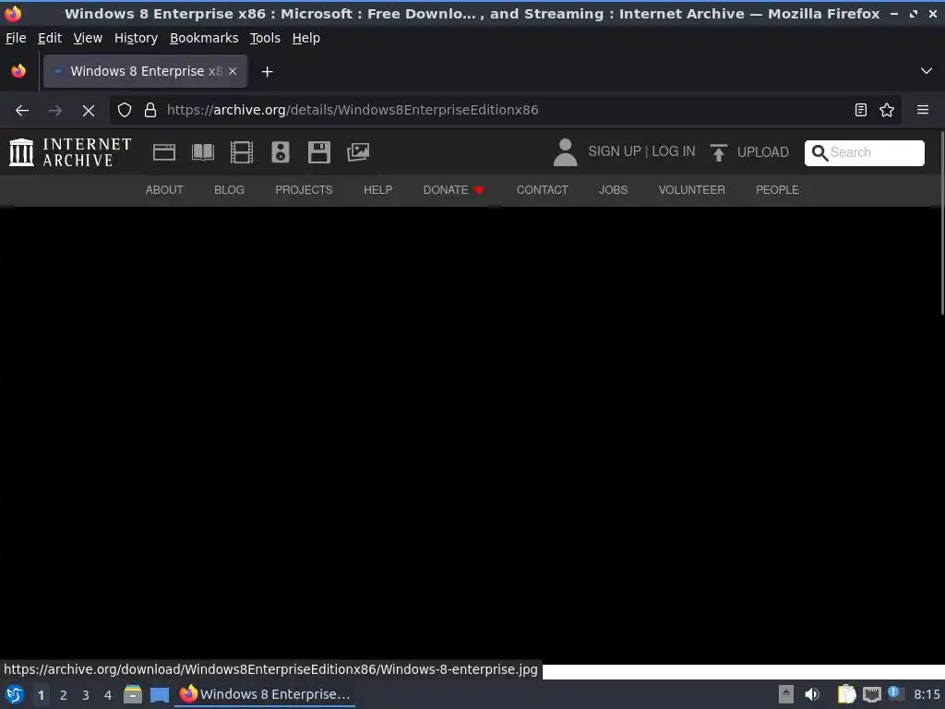Image resolution: width=945 pixels, height=709 pixels.
Task: Open the PROJECTS link
Action: point(304,190)
